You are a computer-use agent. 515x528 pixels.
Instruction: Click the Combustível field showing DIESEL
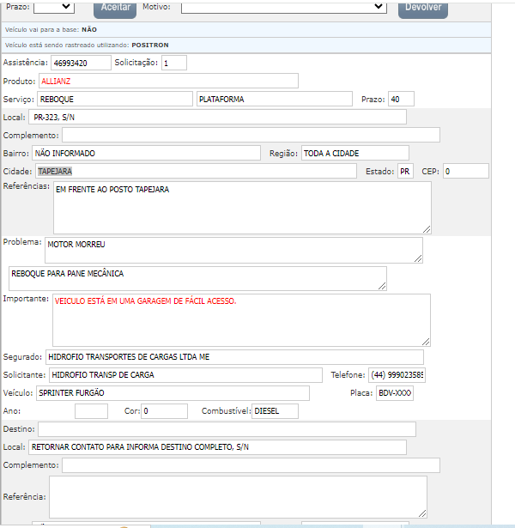point(275,411)
